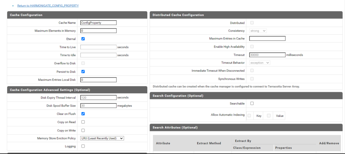Viewport: 345px width, 154px height.
Task: Click the Extract By column header
Action: [243, 141]
